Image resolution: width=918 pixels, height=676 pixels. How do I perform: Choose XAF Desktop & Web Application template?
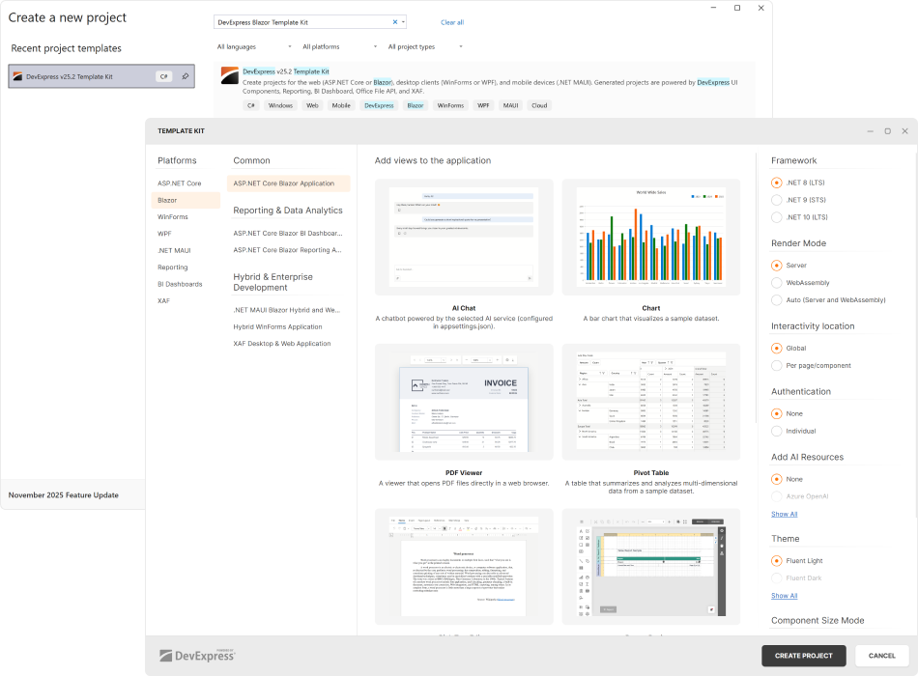pyautogui.click(x=282, y=344)
